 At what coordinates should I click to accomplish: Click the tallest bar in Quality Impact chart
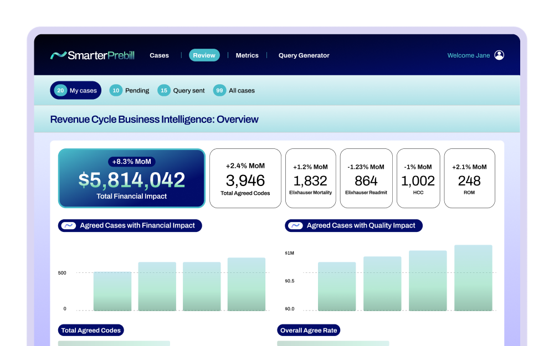click(474, 278)
